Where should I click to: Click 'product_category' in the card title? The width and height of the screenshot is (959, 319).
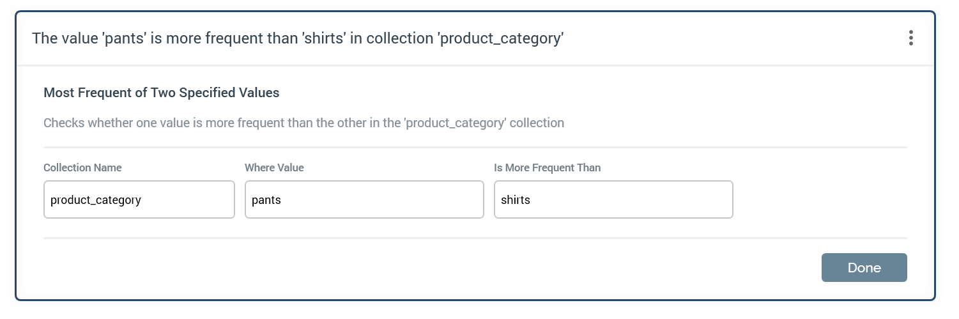[x=501, y=38]
